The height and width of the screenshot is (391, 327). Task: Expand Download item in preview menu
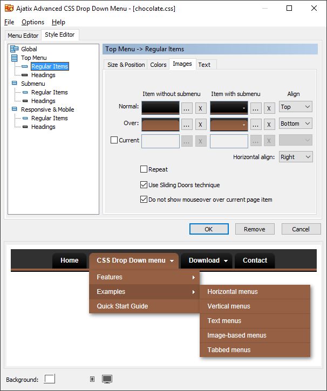[x=207, y=261]
